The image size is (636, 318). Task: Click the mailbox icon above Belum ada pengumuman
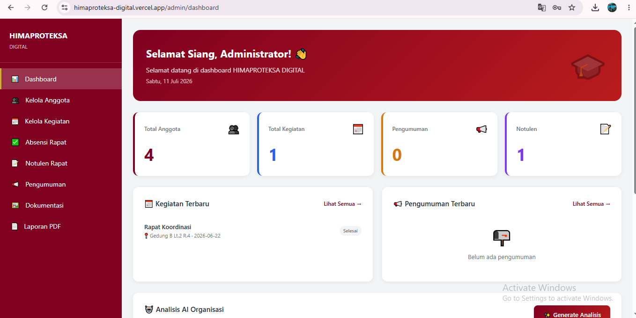point(502,238)
